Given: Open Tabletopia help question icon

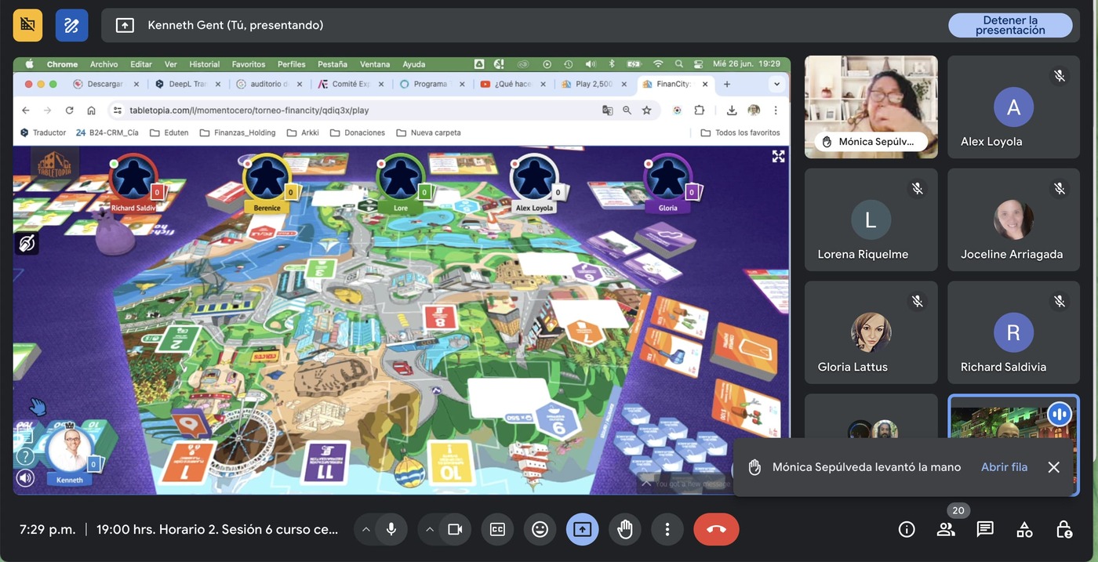Looking at the screenshot, I should (25, 456).
